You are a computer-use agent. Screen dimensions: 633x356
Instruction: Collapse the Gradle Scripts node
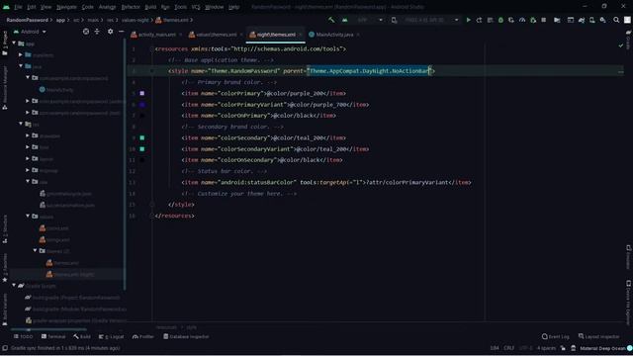pyautogui.click(x=14, y=286)
